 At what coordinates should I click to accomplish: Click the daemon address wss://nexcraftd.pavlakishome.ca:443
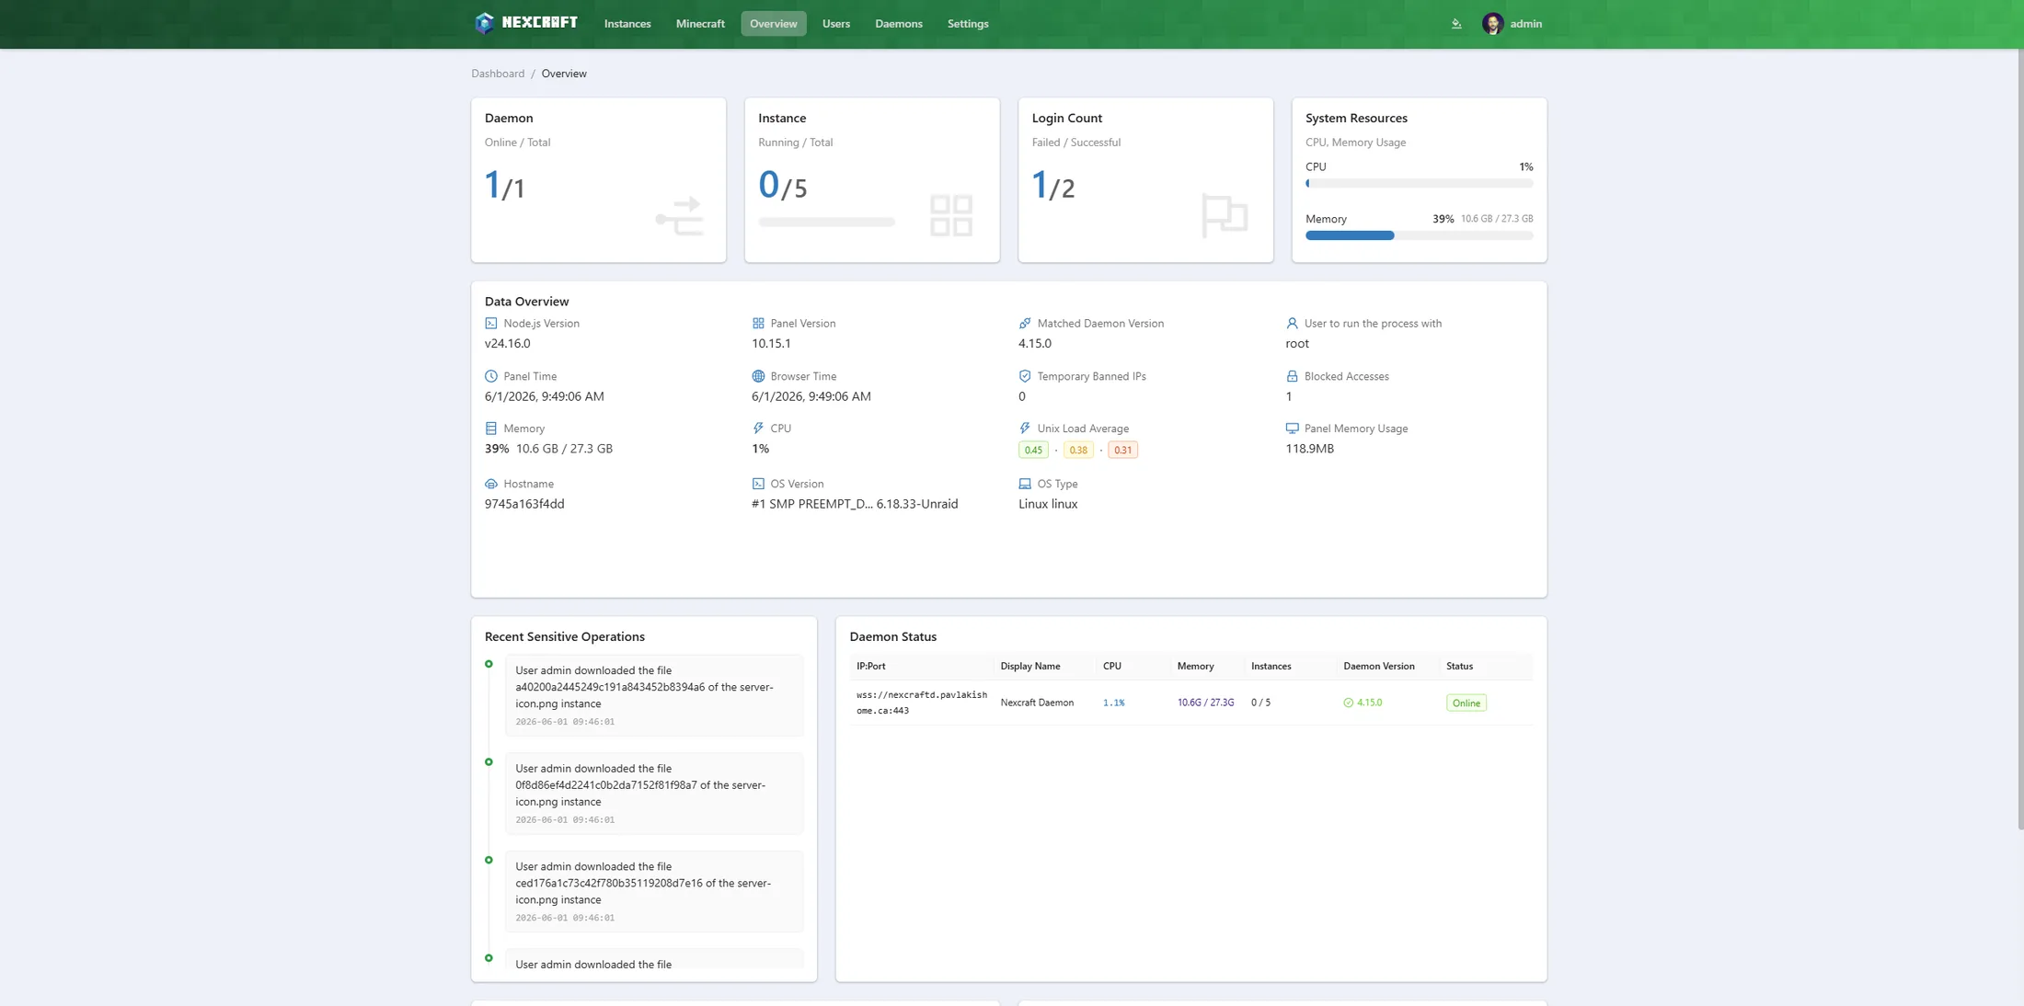[x=922, y=703]
